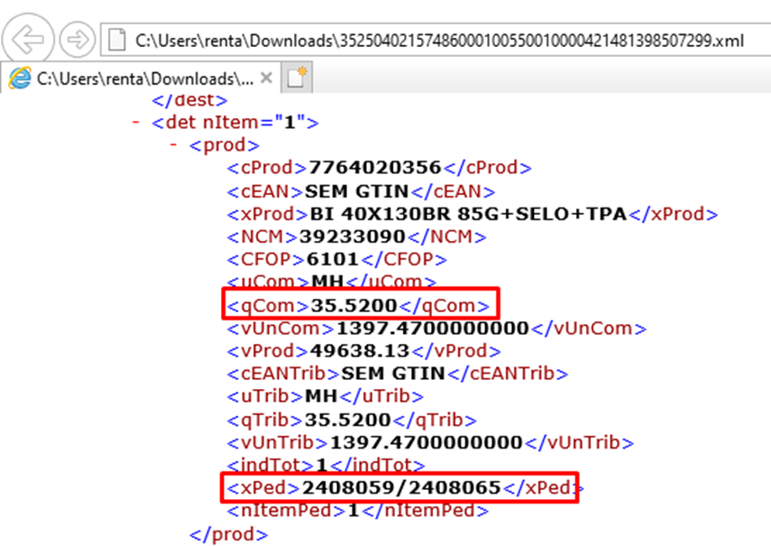Click the cProd value 7764020356
The image size is (771, 546).
tap(375, 168)
